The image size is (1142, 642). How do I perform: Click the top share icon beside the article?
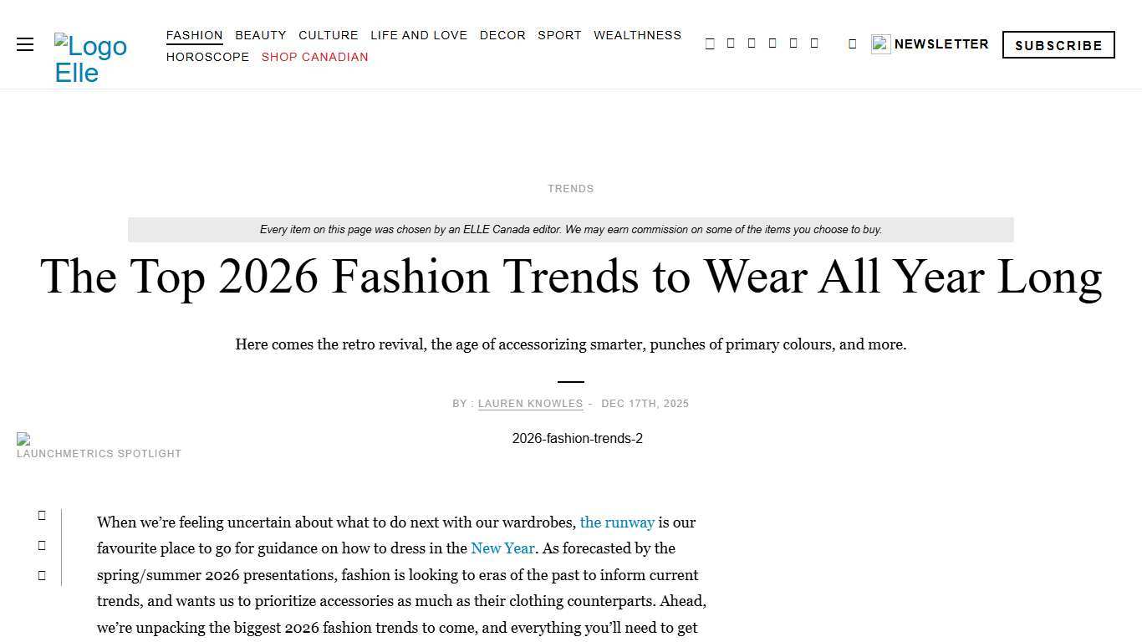click(x=42, y=515)
